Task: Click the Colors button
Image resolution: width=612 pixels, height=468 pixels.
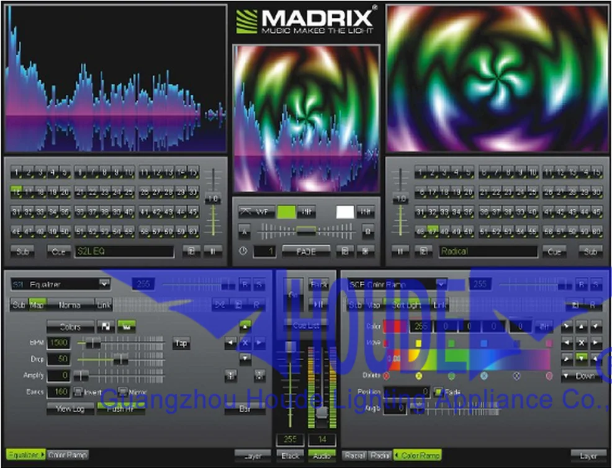Action: click(x=70, y=327)
